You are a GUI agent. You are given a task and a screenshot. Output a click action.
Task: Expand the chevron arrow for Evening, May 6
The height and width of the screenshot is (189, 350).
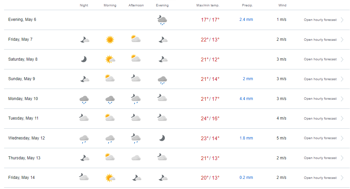click(342, 20)
